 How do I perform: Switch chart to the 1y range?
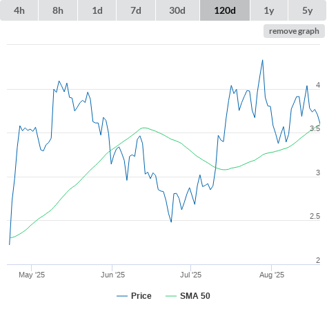(x=269, y=10)
